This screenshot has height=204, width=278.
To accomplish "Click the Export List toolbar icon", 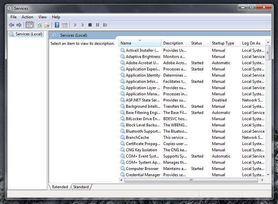I will 47,25.
